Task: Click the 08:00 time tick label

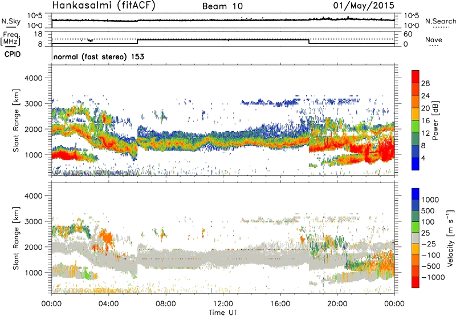Action: pyautogui.click(x=166, y=304)
